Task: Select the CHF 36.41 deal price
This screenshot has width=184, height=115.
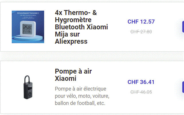Action: tap(141, 82)
